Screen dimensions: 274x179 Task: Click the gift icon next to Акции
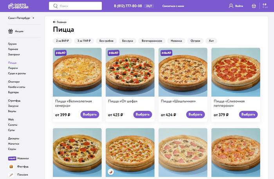[x=11, y=31]
